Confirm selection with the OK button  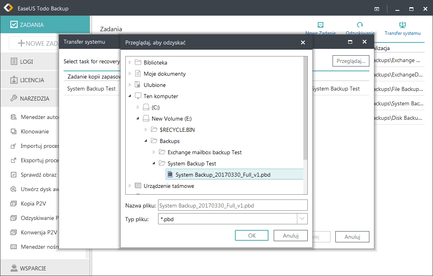pyautogui.click(x=252, y=235)
